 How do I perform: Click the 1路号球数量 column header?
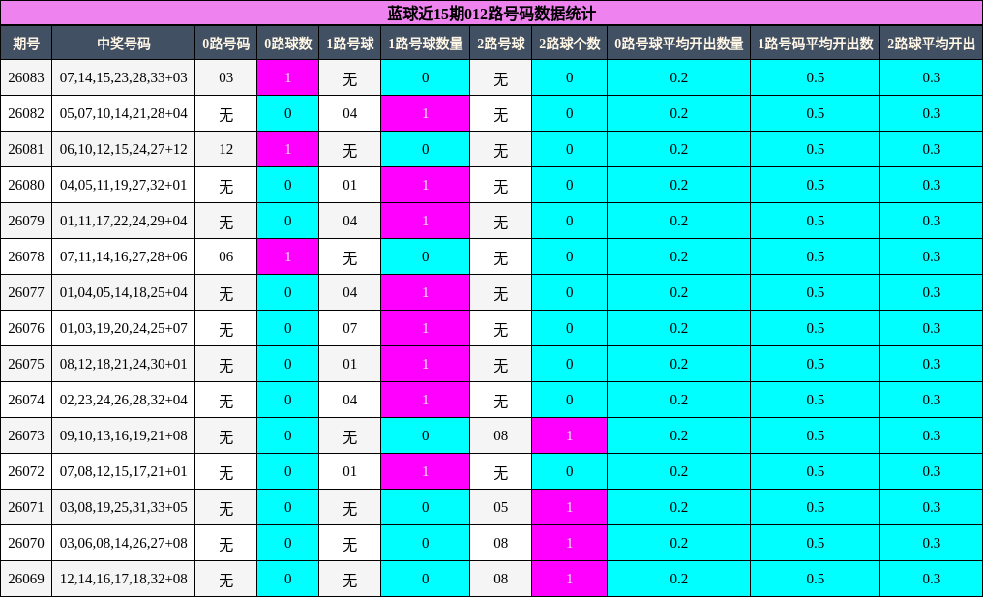425,44
